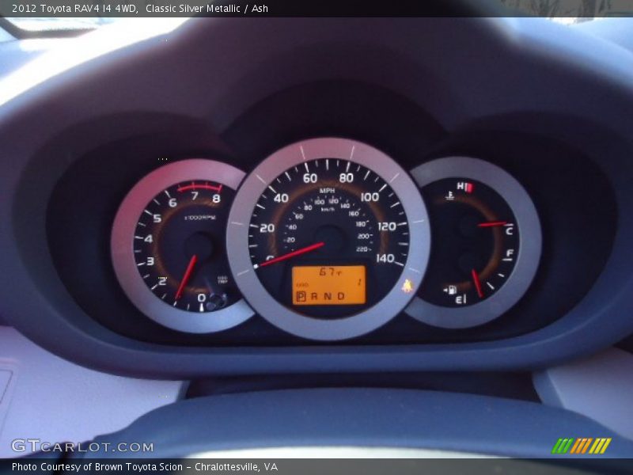Click the Brown Toyota Scion photo credit
Image resolution: width=633 pixels, height=475 pixels.
(x=145, y=467)
